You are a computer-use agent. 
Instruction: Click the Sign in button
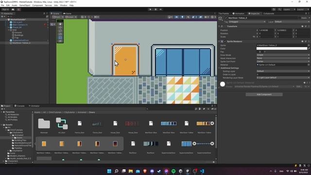[5, 10]
